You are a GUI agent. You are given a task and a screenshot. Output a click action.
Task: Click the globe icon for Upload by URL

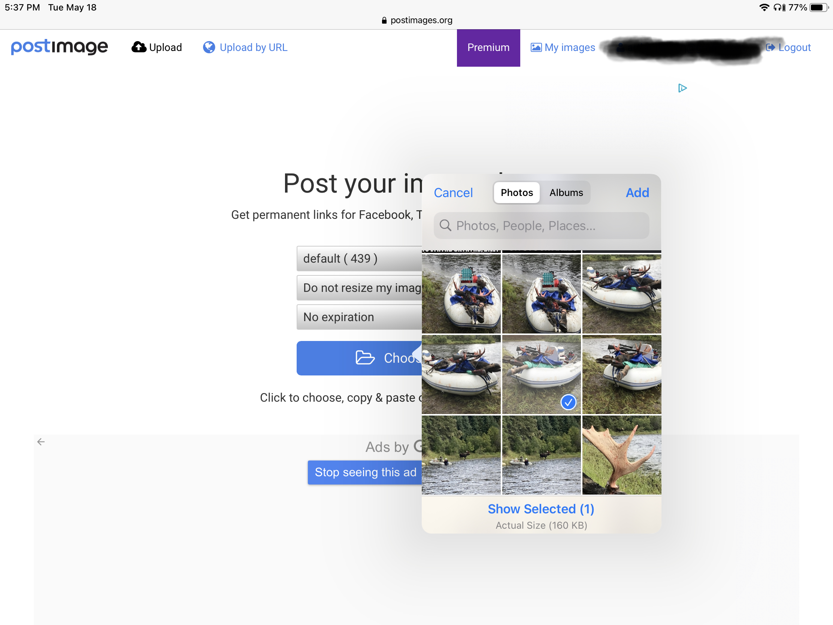click(209, 48)
